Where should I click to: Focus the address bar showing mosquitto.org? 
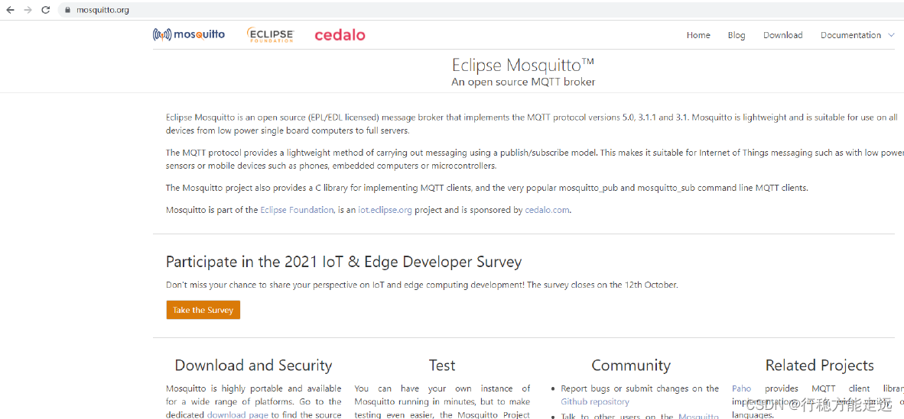click(481, 10)
